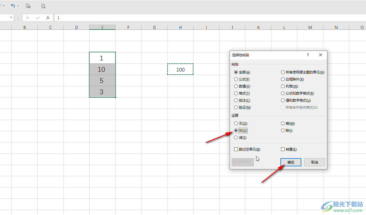Viewport: 366px width, 215px height.
Task: Choose the 除(I) divide operation
Action: 287,131
